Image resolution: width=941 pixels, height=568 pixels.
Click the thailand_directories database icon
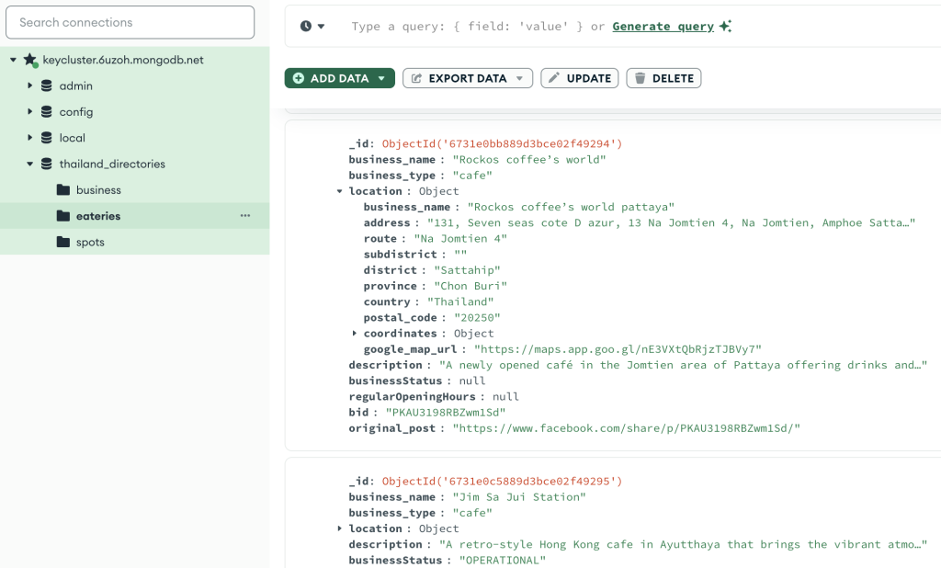pos(46,164)
